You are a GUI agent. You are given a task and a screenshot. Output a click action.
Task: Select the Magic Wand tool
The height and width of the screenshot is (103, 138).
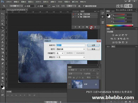click(2, 24)
